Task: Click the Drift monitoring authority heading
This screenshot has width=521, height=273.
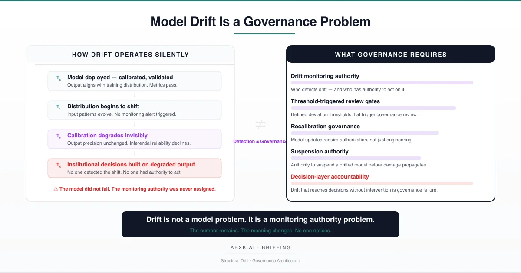Action: tap(325, 76)
